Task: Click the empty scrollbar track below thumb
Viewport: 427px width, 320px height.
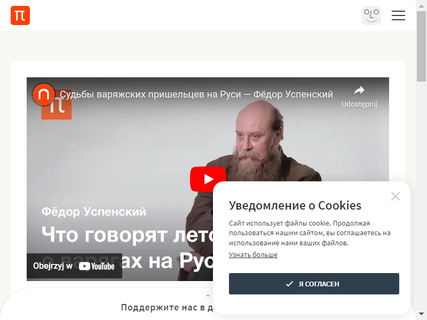Action: pyautogui.click(x=422, y=195)
